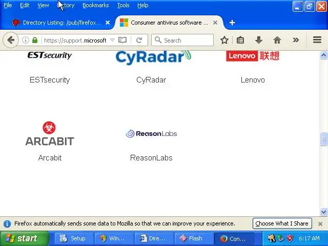
Task: Click the address bar URL text
Action: [75, 40]
